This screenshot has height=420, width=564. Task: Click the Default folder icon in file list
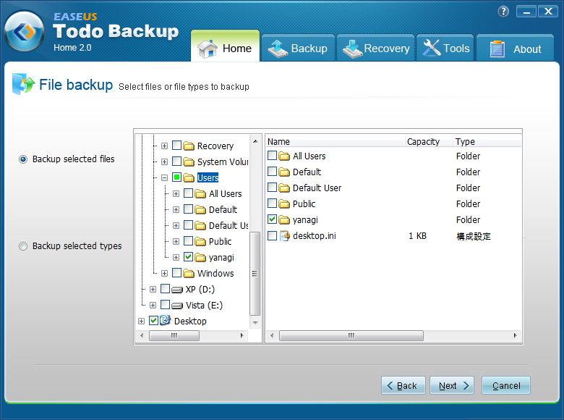click(284, 172)
